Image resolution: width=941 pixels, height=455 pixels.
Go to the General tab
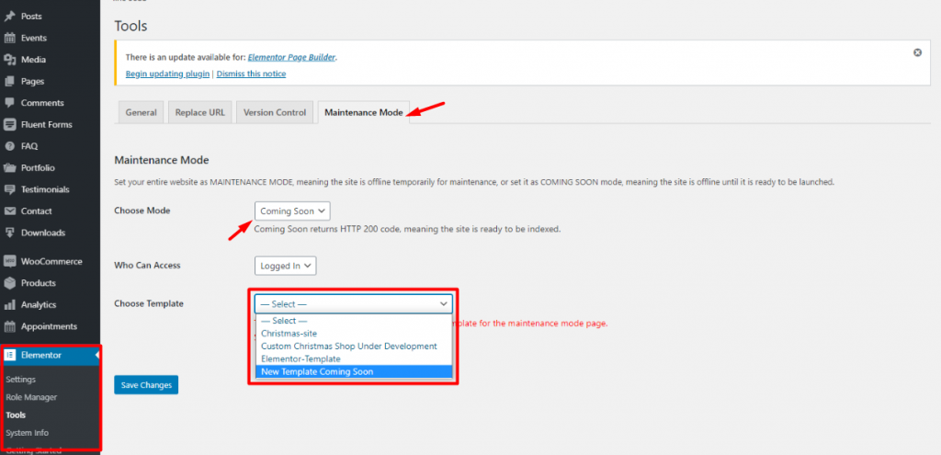141,112
